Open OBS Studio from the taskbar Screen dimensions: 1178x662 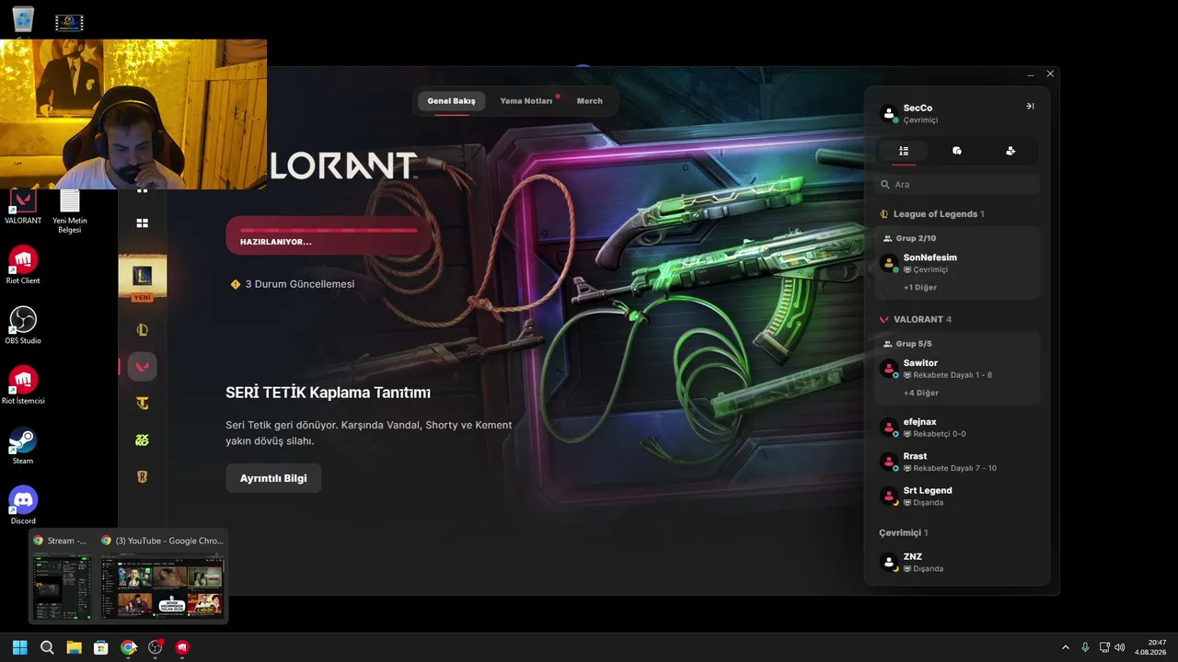point(156,647)
